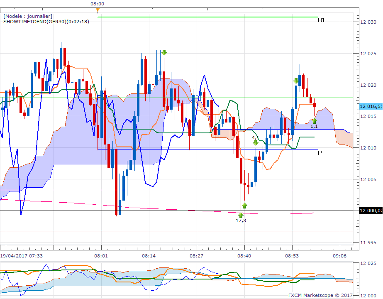Click the 4,1 signal value label
The height and width of the screenshot is (299, 383).
256,137
